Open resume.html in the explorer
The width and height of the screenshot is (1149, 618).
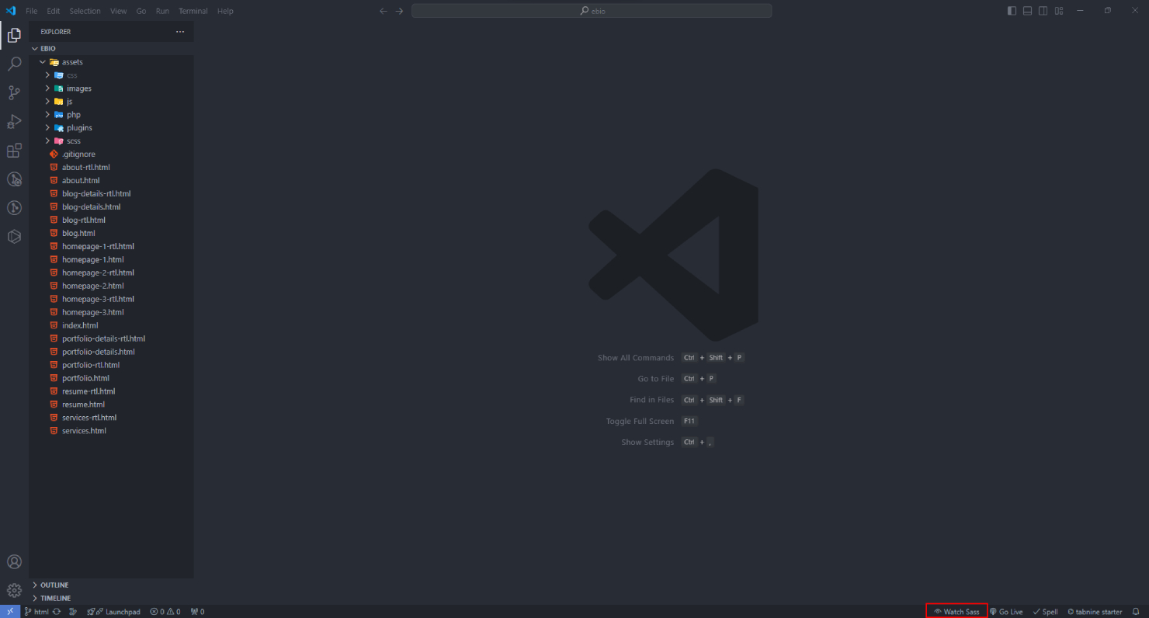(x=111, y=404)
